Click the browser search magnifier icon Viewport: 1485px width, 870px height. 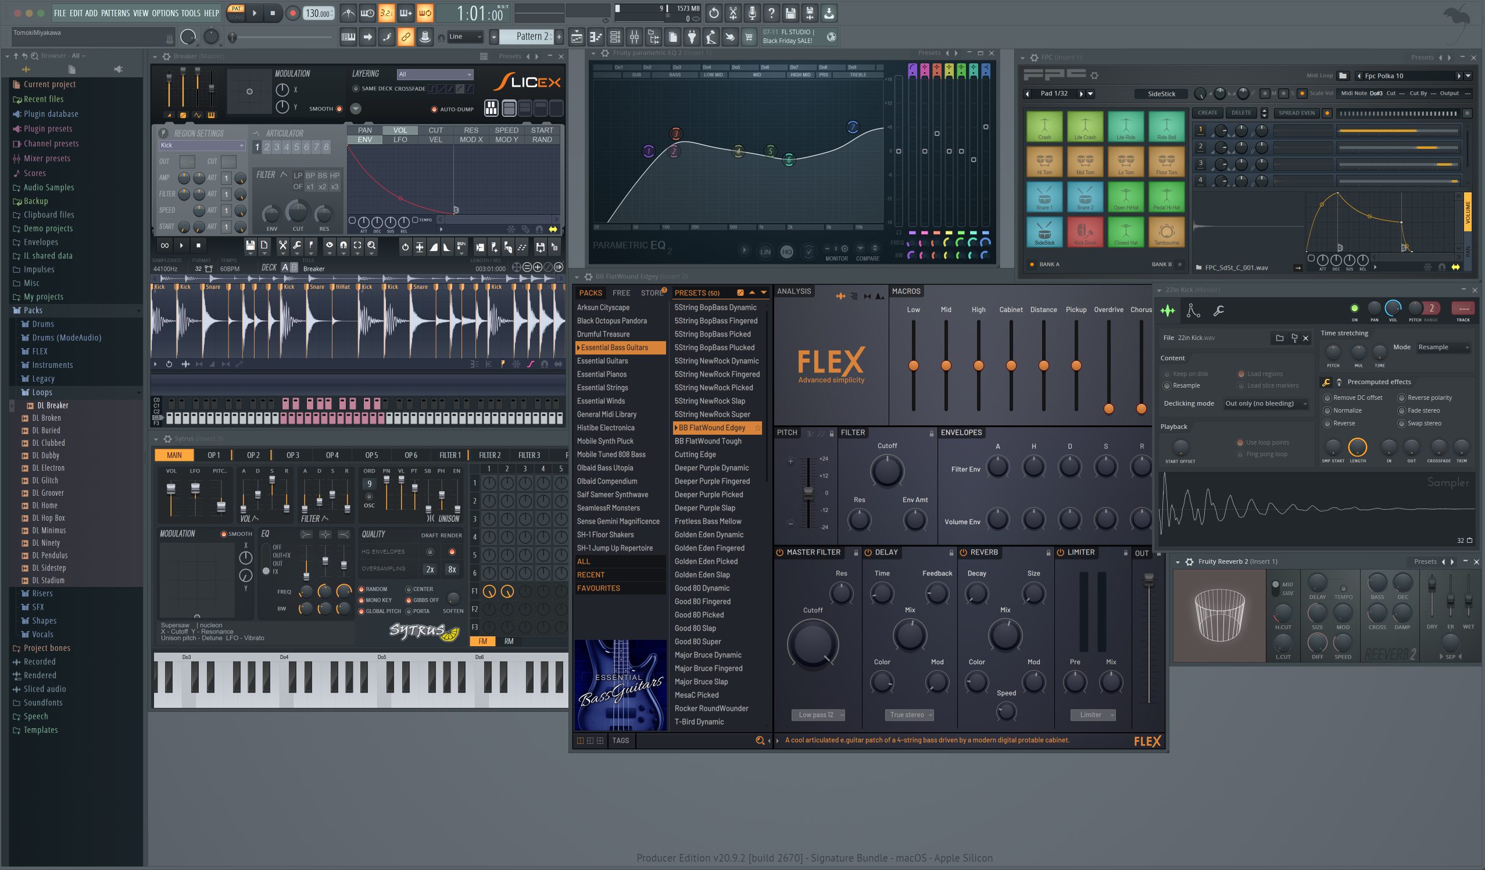pos(35,55)
